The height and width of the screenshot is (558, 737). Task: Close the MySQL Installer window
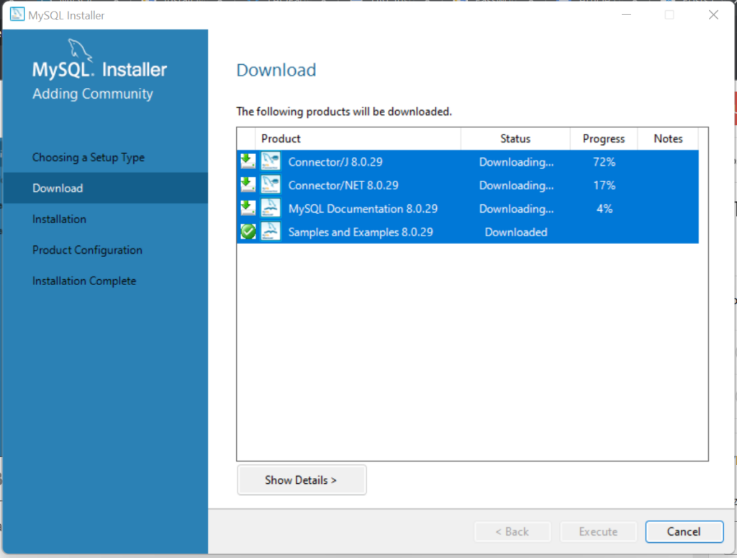tap(713, 14)
